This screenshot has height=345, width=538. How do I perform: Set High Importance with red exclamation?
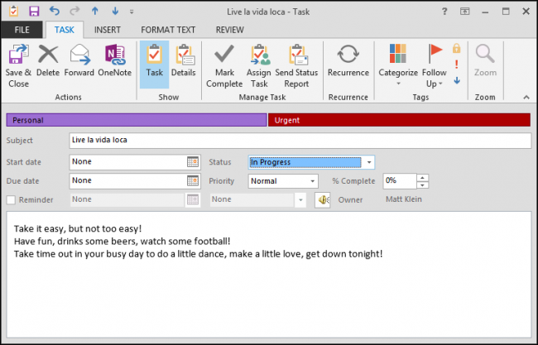pos(456,65)
